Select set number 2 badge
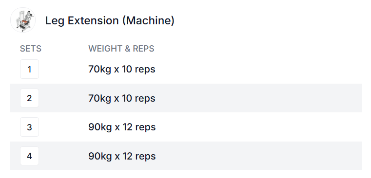 tap(29, 98)
